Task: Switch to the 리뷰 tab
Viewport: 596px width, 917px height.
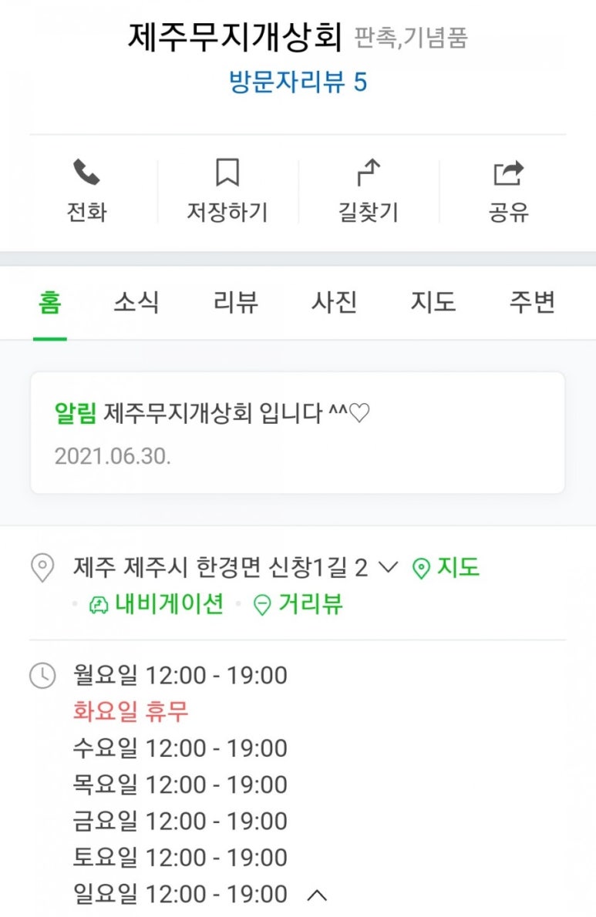Action: (235, 303)
